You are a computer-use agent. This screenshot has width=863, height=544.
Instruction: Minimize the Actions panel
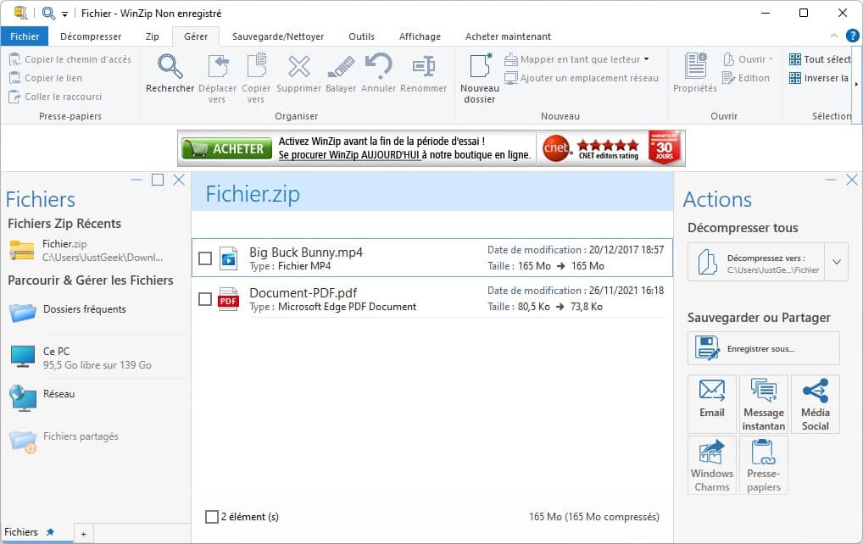(x=831, y=180)
